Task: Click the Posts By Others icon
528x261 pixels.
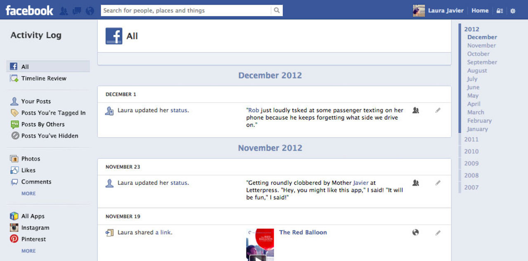Action: pyautogui.click(x=14, y=124)
